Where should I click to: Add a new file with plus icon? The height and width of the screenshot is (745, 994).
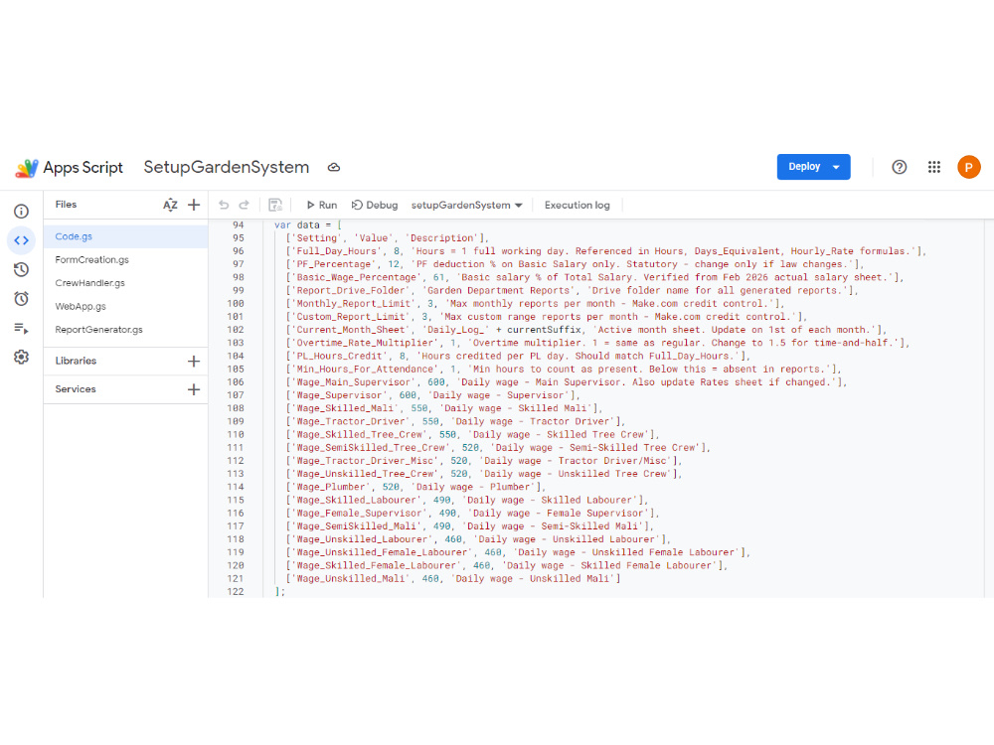click(x=194, y=205)
